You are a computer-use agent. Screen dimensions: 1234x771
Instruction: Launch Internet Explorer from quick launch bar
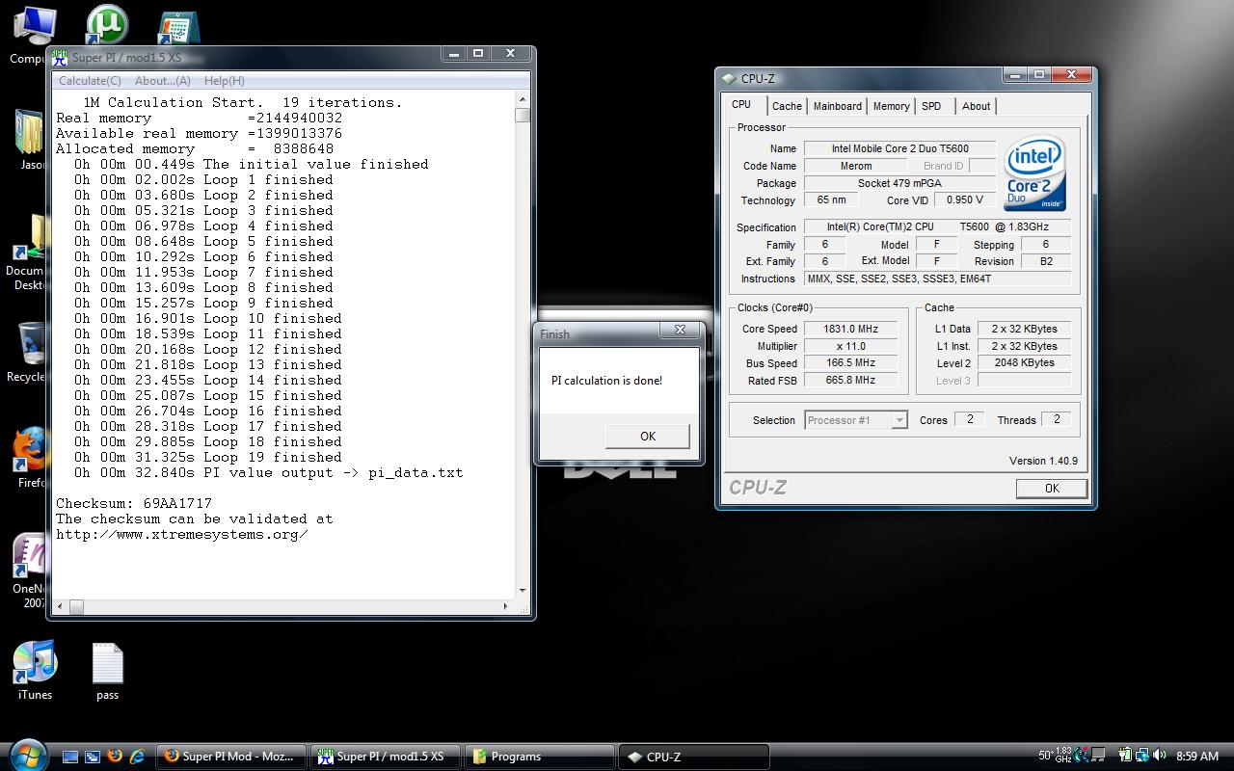pos(138,757)
